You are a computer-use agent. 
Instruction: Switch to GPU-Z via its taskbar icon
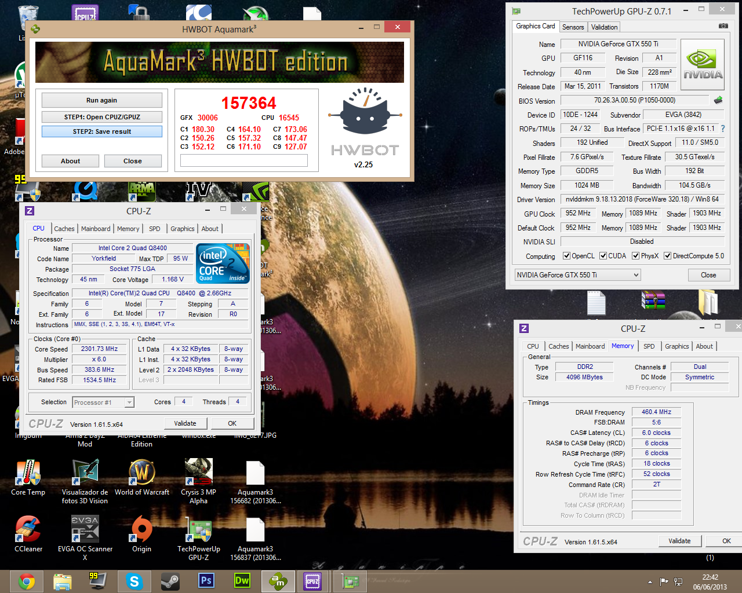coord(351,581)
